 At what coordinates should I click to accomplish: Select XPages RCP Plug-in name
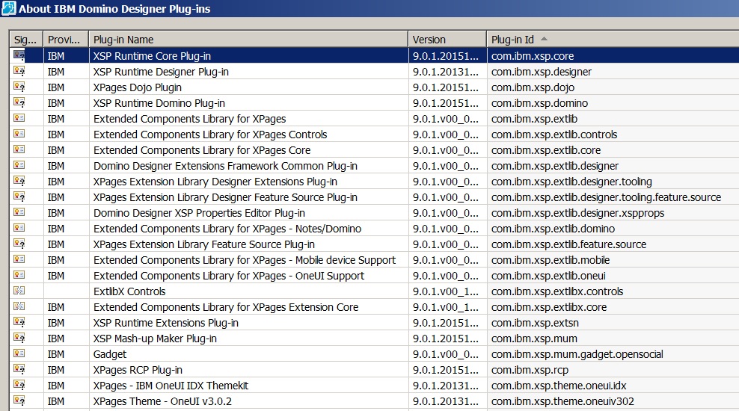click(138, 370)
